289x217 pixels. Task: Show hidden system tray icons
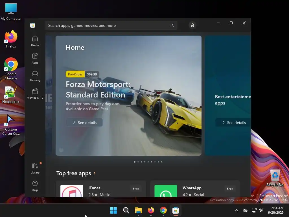point(236,210)
